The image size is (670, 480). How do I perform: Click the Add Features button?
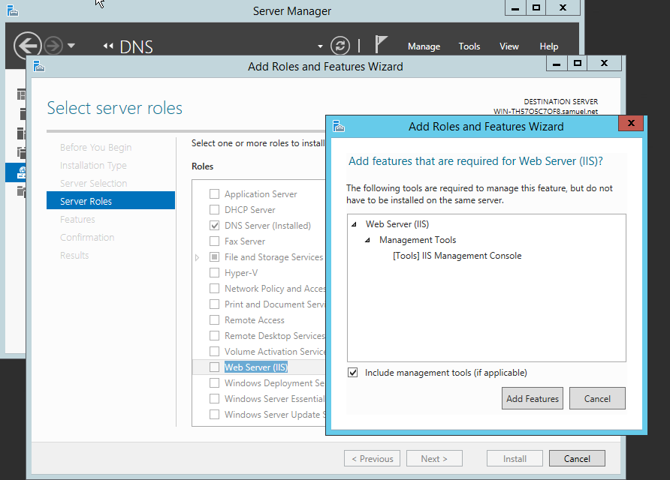[532, 398]
